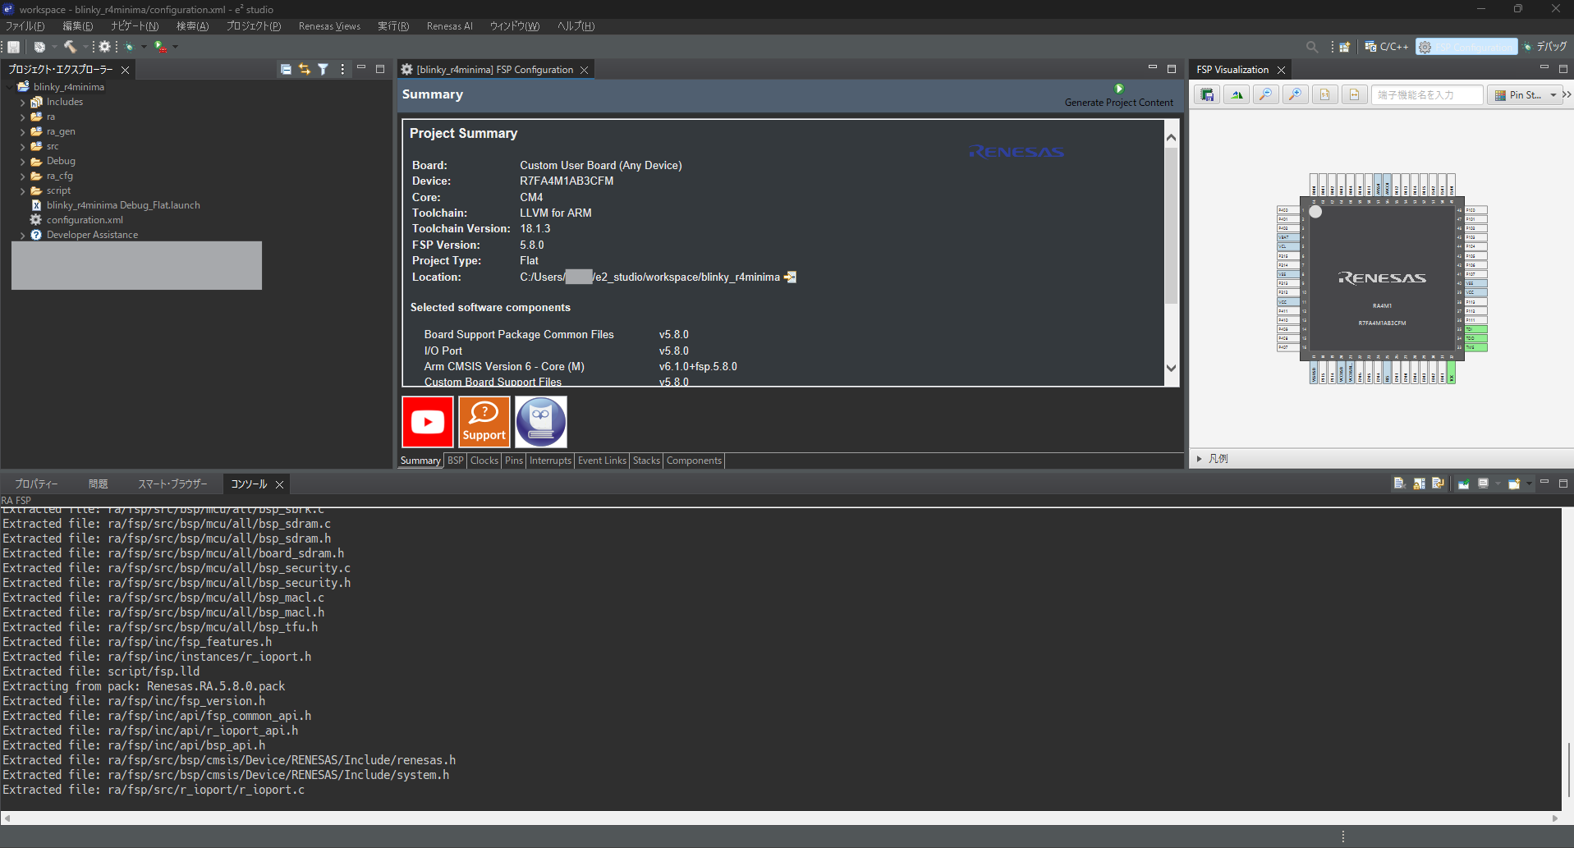Switch to the Components tab
Screen dimensions: 1574x848
pyautogui.click(x=694, y=461)
